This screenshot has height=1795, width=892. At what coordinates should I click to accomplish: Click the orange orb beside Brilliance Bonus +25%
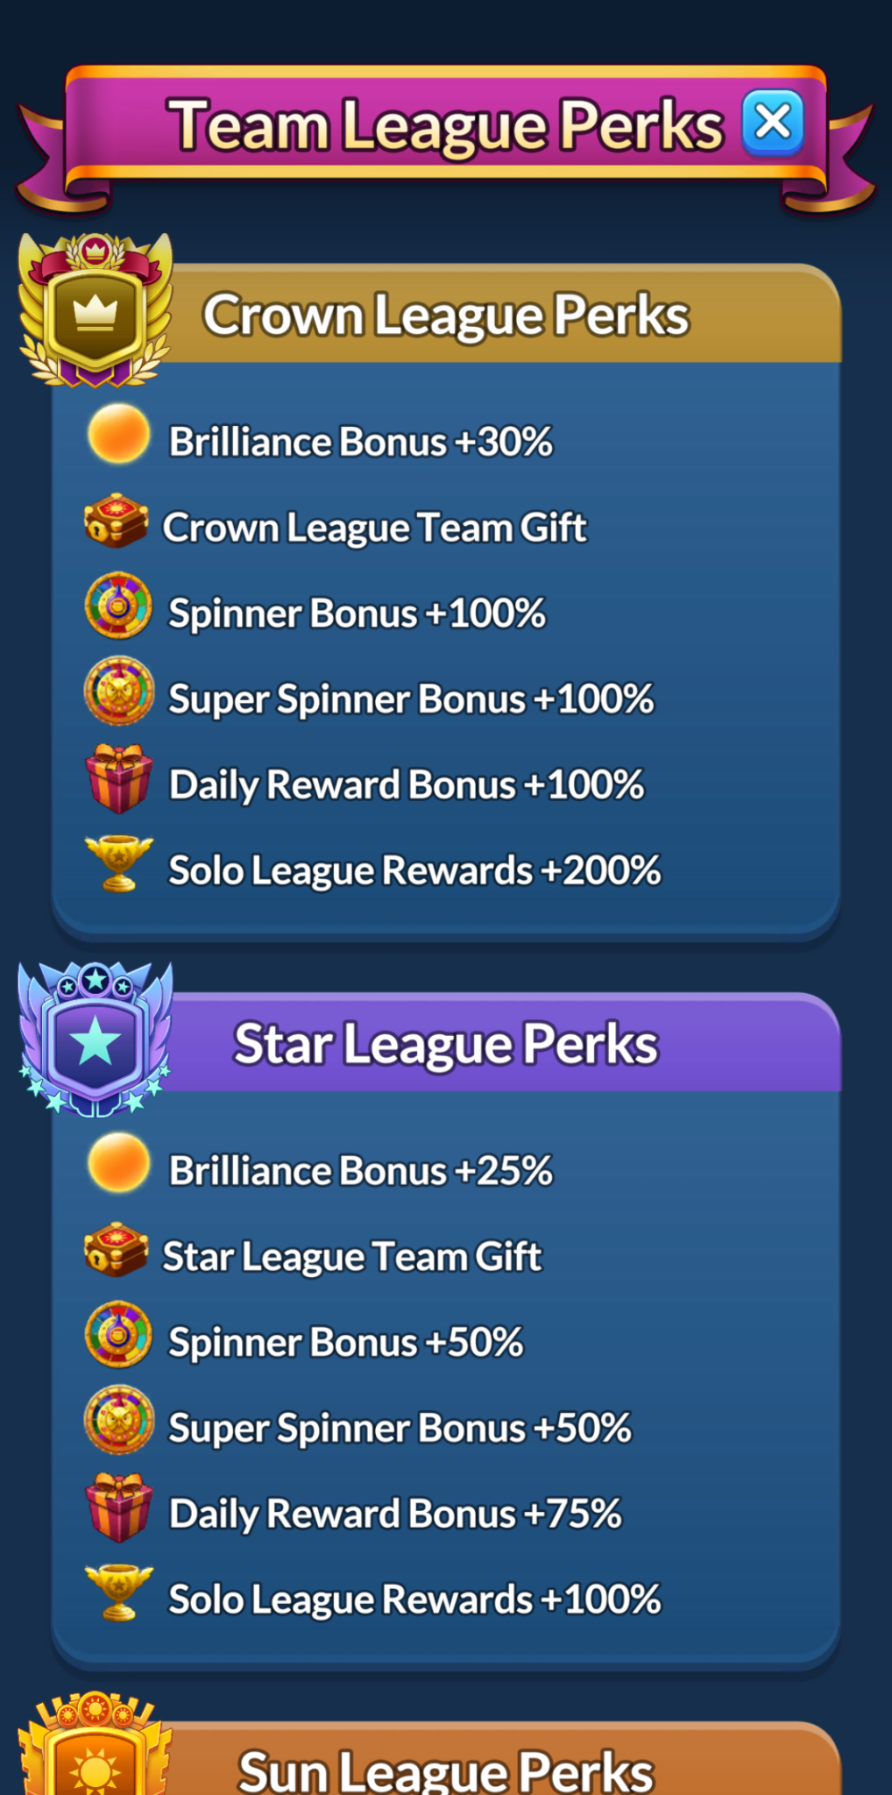coord(118,1162)
